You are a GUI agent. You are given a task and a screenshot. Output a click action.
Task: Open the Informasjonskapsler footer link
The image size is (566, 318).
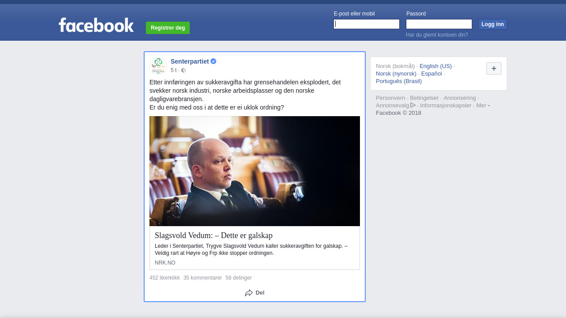tap(446, 106)
